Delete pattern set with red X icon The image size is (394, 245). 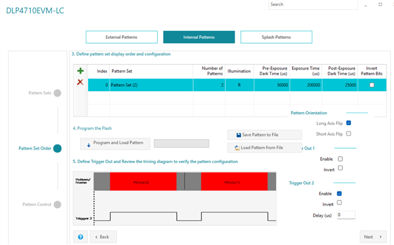80,82
